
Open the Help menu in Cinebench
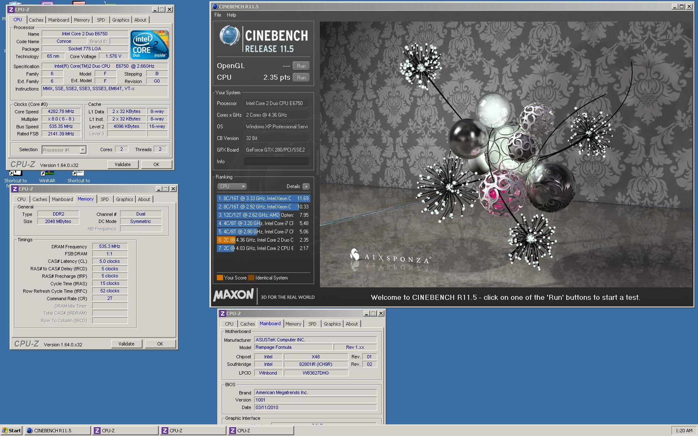point(231,15)
